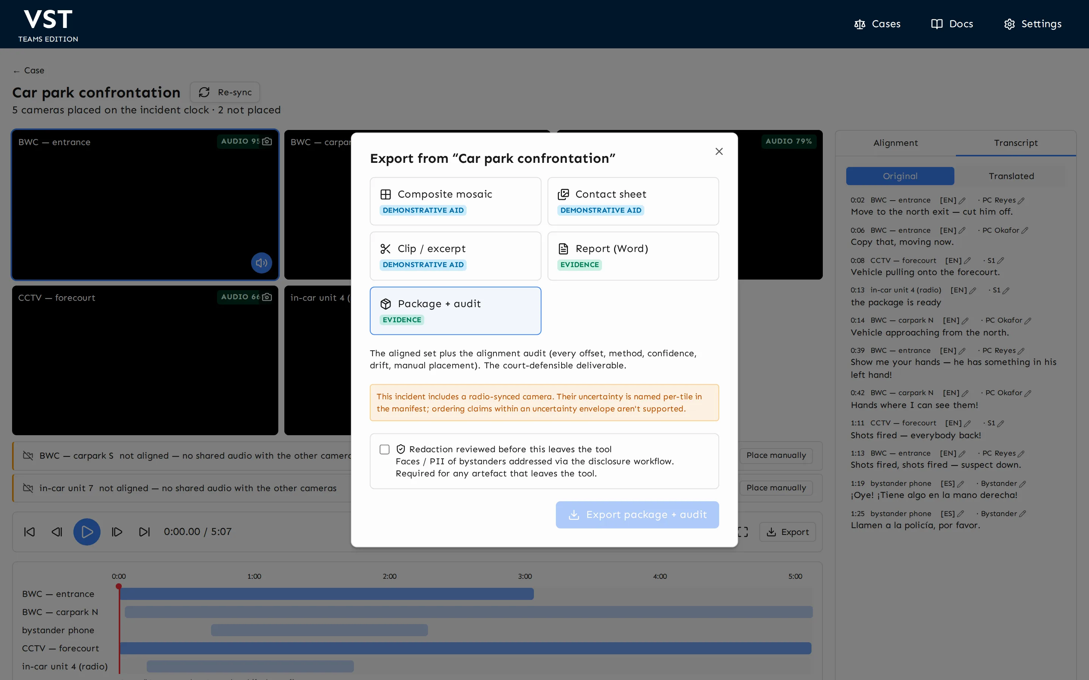Edit the language tag on the 0:39 line
This screenshot has width=1089, height=680.
[962, 351]
